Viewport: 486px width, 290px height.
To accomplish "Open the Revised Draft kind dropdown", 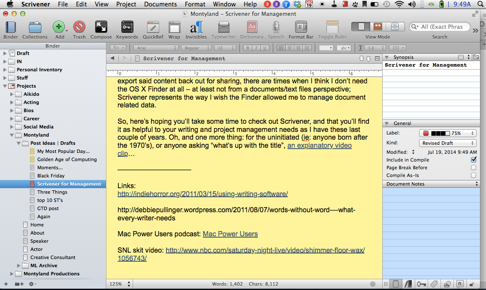I will pyautogui.click(x=447, y=143).
